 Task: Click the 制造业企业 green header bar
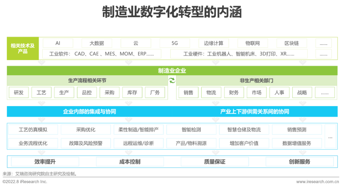[x=172, y=71]
